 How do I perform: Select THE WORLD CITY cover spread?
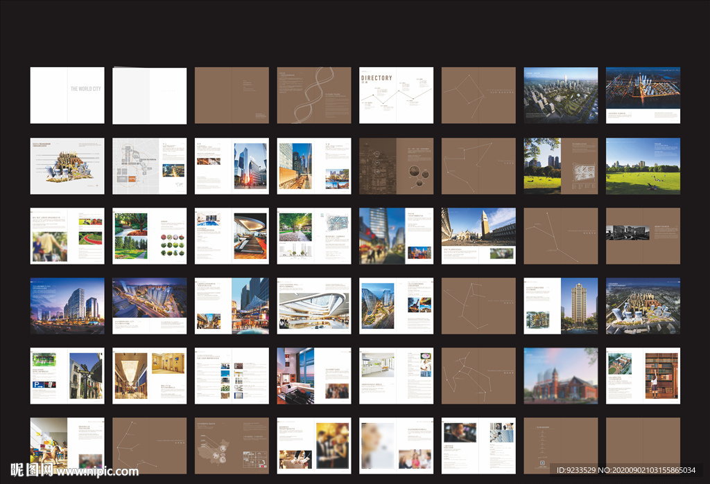click(67, 96)
